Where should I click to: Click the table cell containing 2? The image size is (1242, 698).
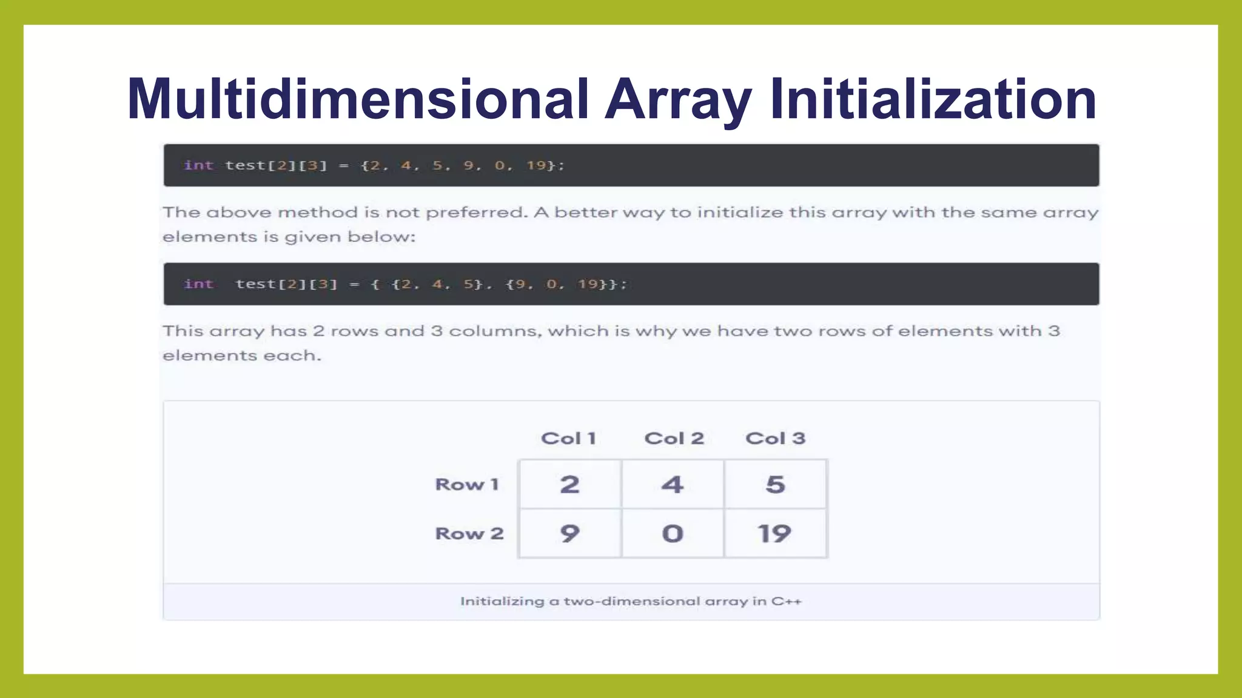pos(570,484)
